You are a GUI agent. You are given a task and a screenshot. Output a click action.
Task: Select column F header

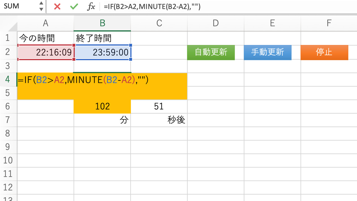(329, 23)
